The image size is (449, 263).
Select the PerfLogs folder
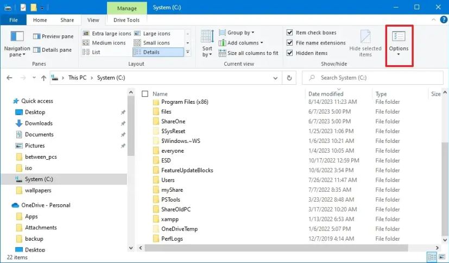172,239
